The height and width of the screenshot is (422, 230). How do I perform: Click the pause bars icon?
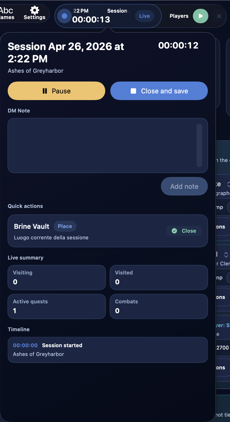coord(45,91)
